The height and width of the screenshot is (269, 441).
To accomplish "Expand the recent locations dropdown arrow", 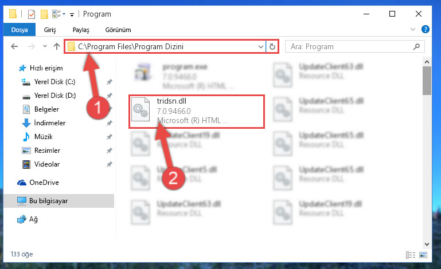I will 45,46.
